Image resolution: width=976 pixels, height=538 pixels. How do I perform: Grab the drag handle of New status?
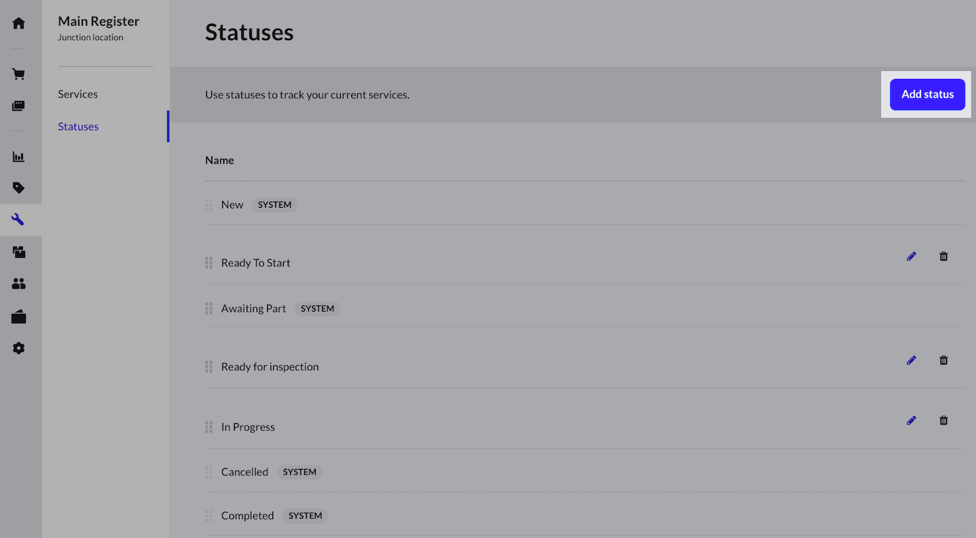(208, 205)
